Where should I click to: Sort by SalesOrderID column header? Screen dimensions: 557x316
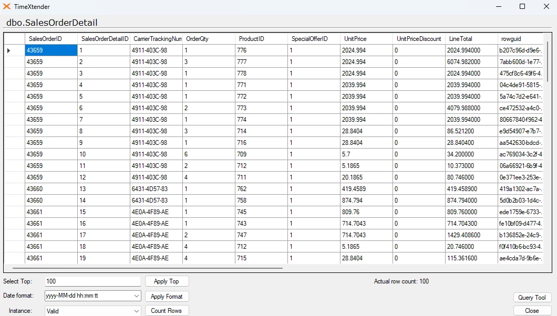click(x=51, y=39)
